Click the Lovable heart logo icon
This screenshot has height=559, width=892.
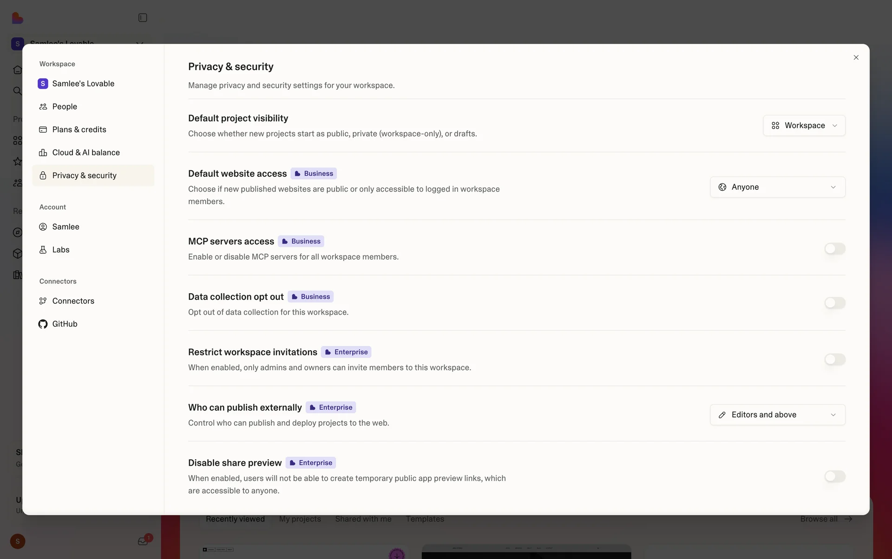pyautogui.click(x=17, y=18)
